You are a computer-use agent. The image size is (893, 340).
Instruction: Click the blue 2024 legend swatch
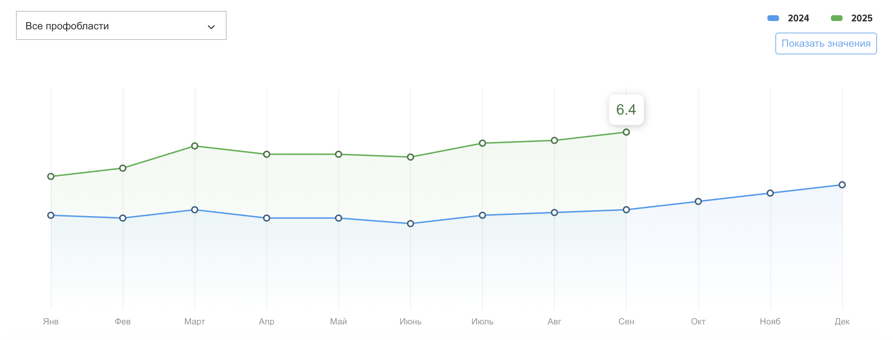click(773, 18)
